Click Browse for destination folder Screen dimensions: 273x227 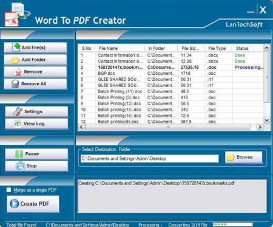[x=244, y=157]
